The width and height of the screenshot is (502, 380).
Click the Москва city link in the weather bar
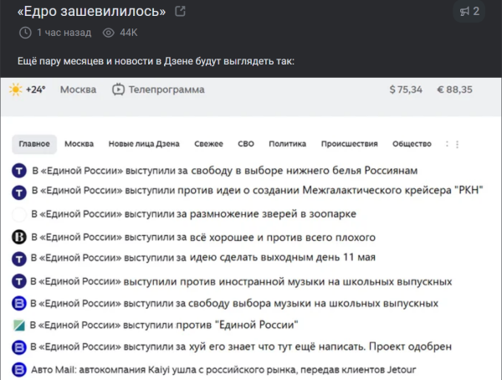click(78, 90)
